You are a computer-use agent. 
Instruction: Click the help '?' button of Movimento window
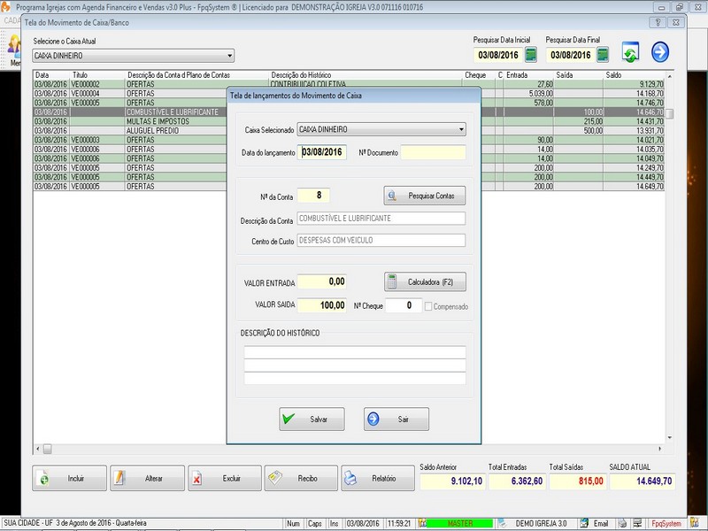(x=658, y=23)
